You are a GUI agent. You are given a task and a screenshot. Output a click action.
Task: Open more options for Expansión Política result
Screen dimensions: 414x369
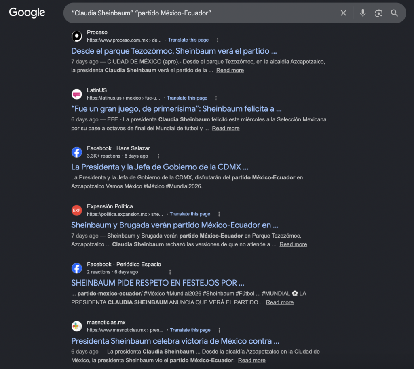coord(219,214)
